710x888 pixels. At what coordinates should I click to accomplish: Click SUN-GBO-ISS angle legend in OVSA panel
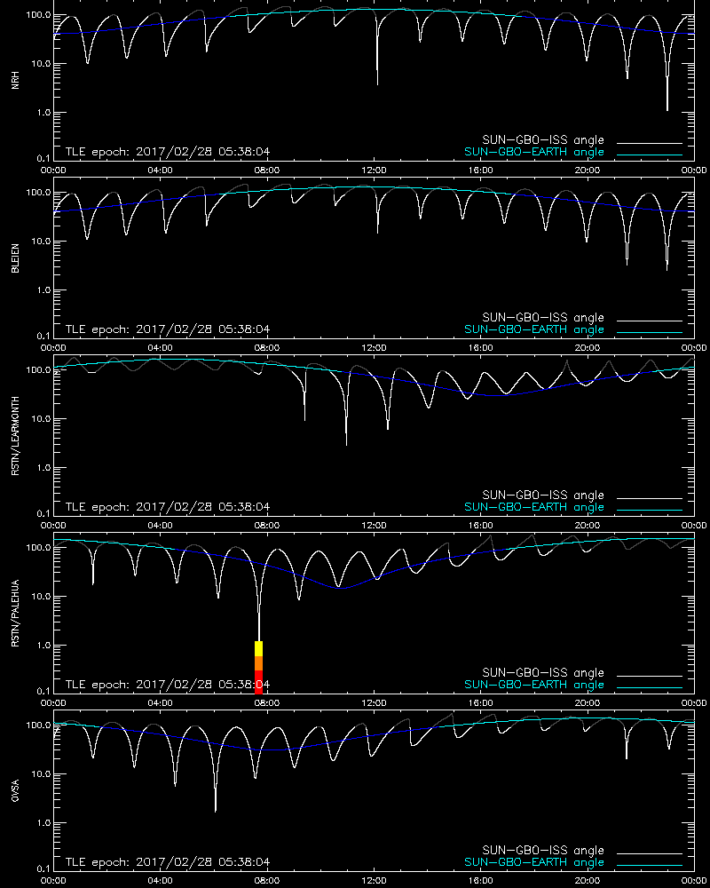543,850
